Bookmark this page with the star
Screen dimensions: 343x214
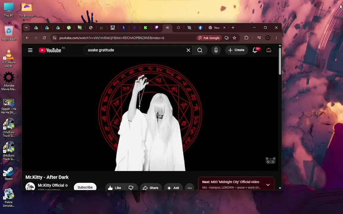[234, 38]
